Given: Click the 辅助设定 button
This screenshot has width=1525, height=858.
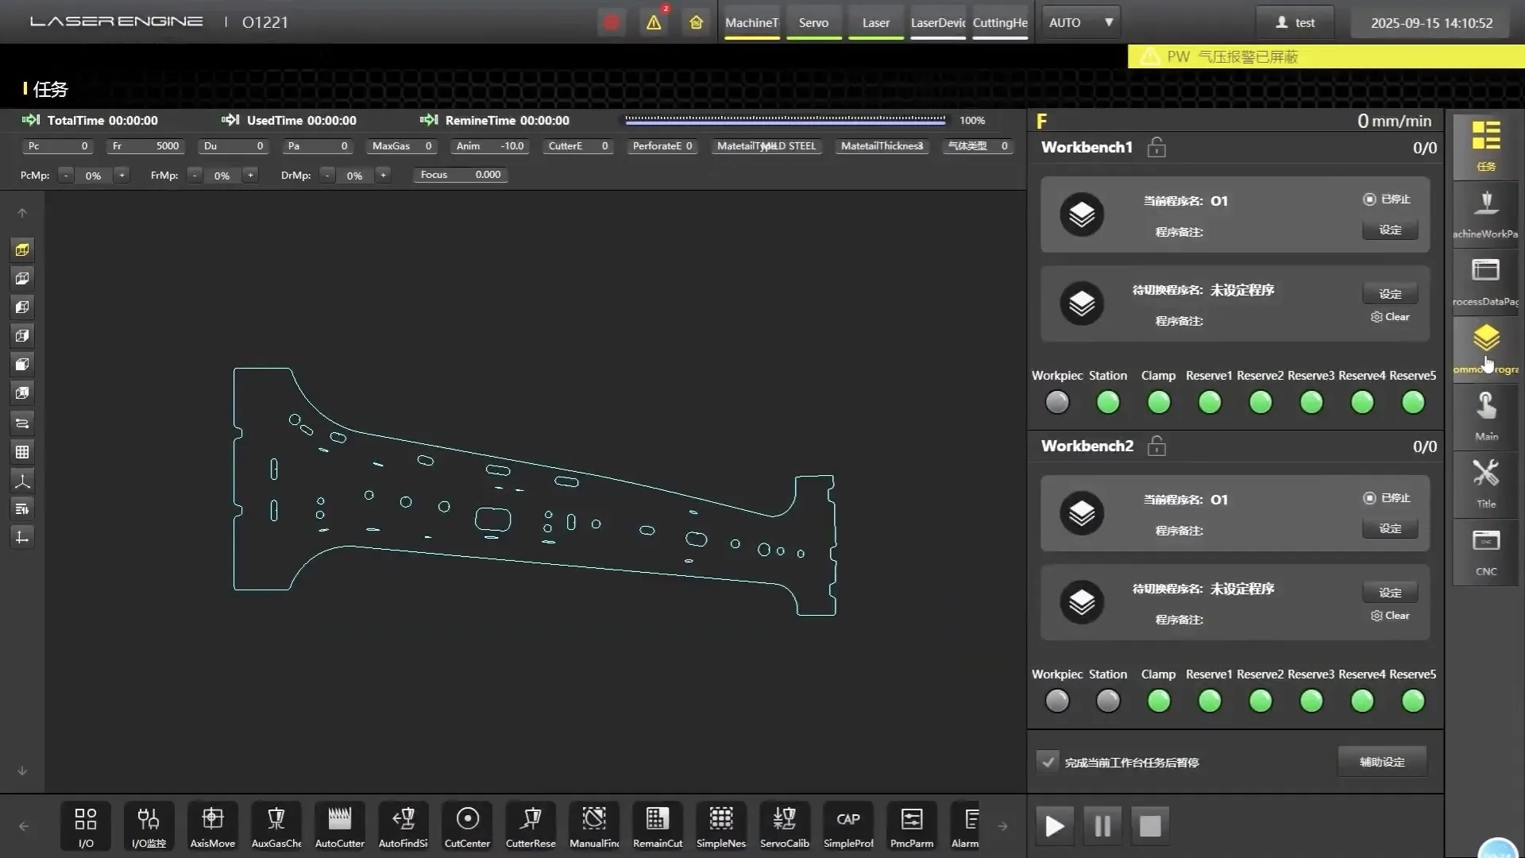Looking at the screenshot, I should [x=1382, y=762].
